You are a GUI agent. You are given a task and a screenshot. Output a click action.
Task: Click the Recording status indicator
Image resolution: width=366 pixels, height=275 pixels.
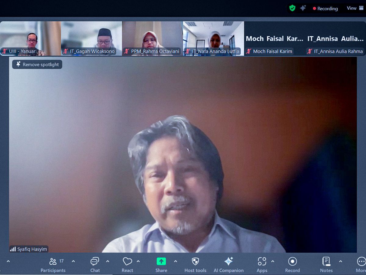(x=325, y=9)
